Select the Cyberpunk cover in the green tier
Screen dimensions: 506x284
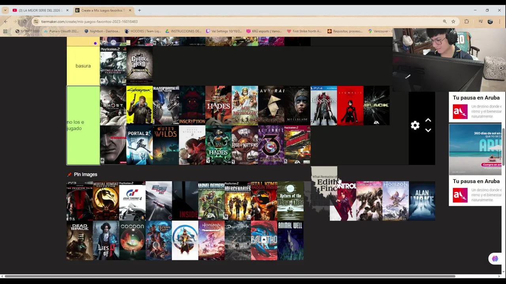pyautogui.click(x=139, y=105)
